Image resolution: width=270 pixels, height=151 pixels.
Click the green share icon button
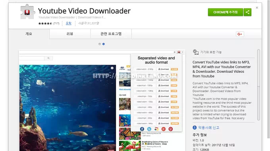247,12
